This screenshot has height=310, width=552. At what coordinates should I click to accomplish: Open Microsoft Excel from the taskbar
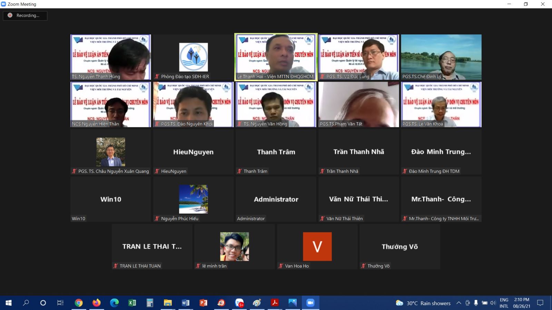coord(132,303)
